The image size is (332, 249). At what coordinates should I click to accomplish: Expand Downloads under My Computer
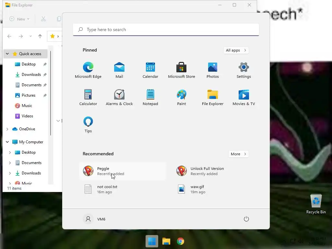coord(10,173)
